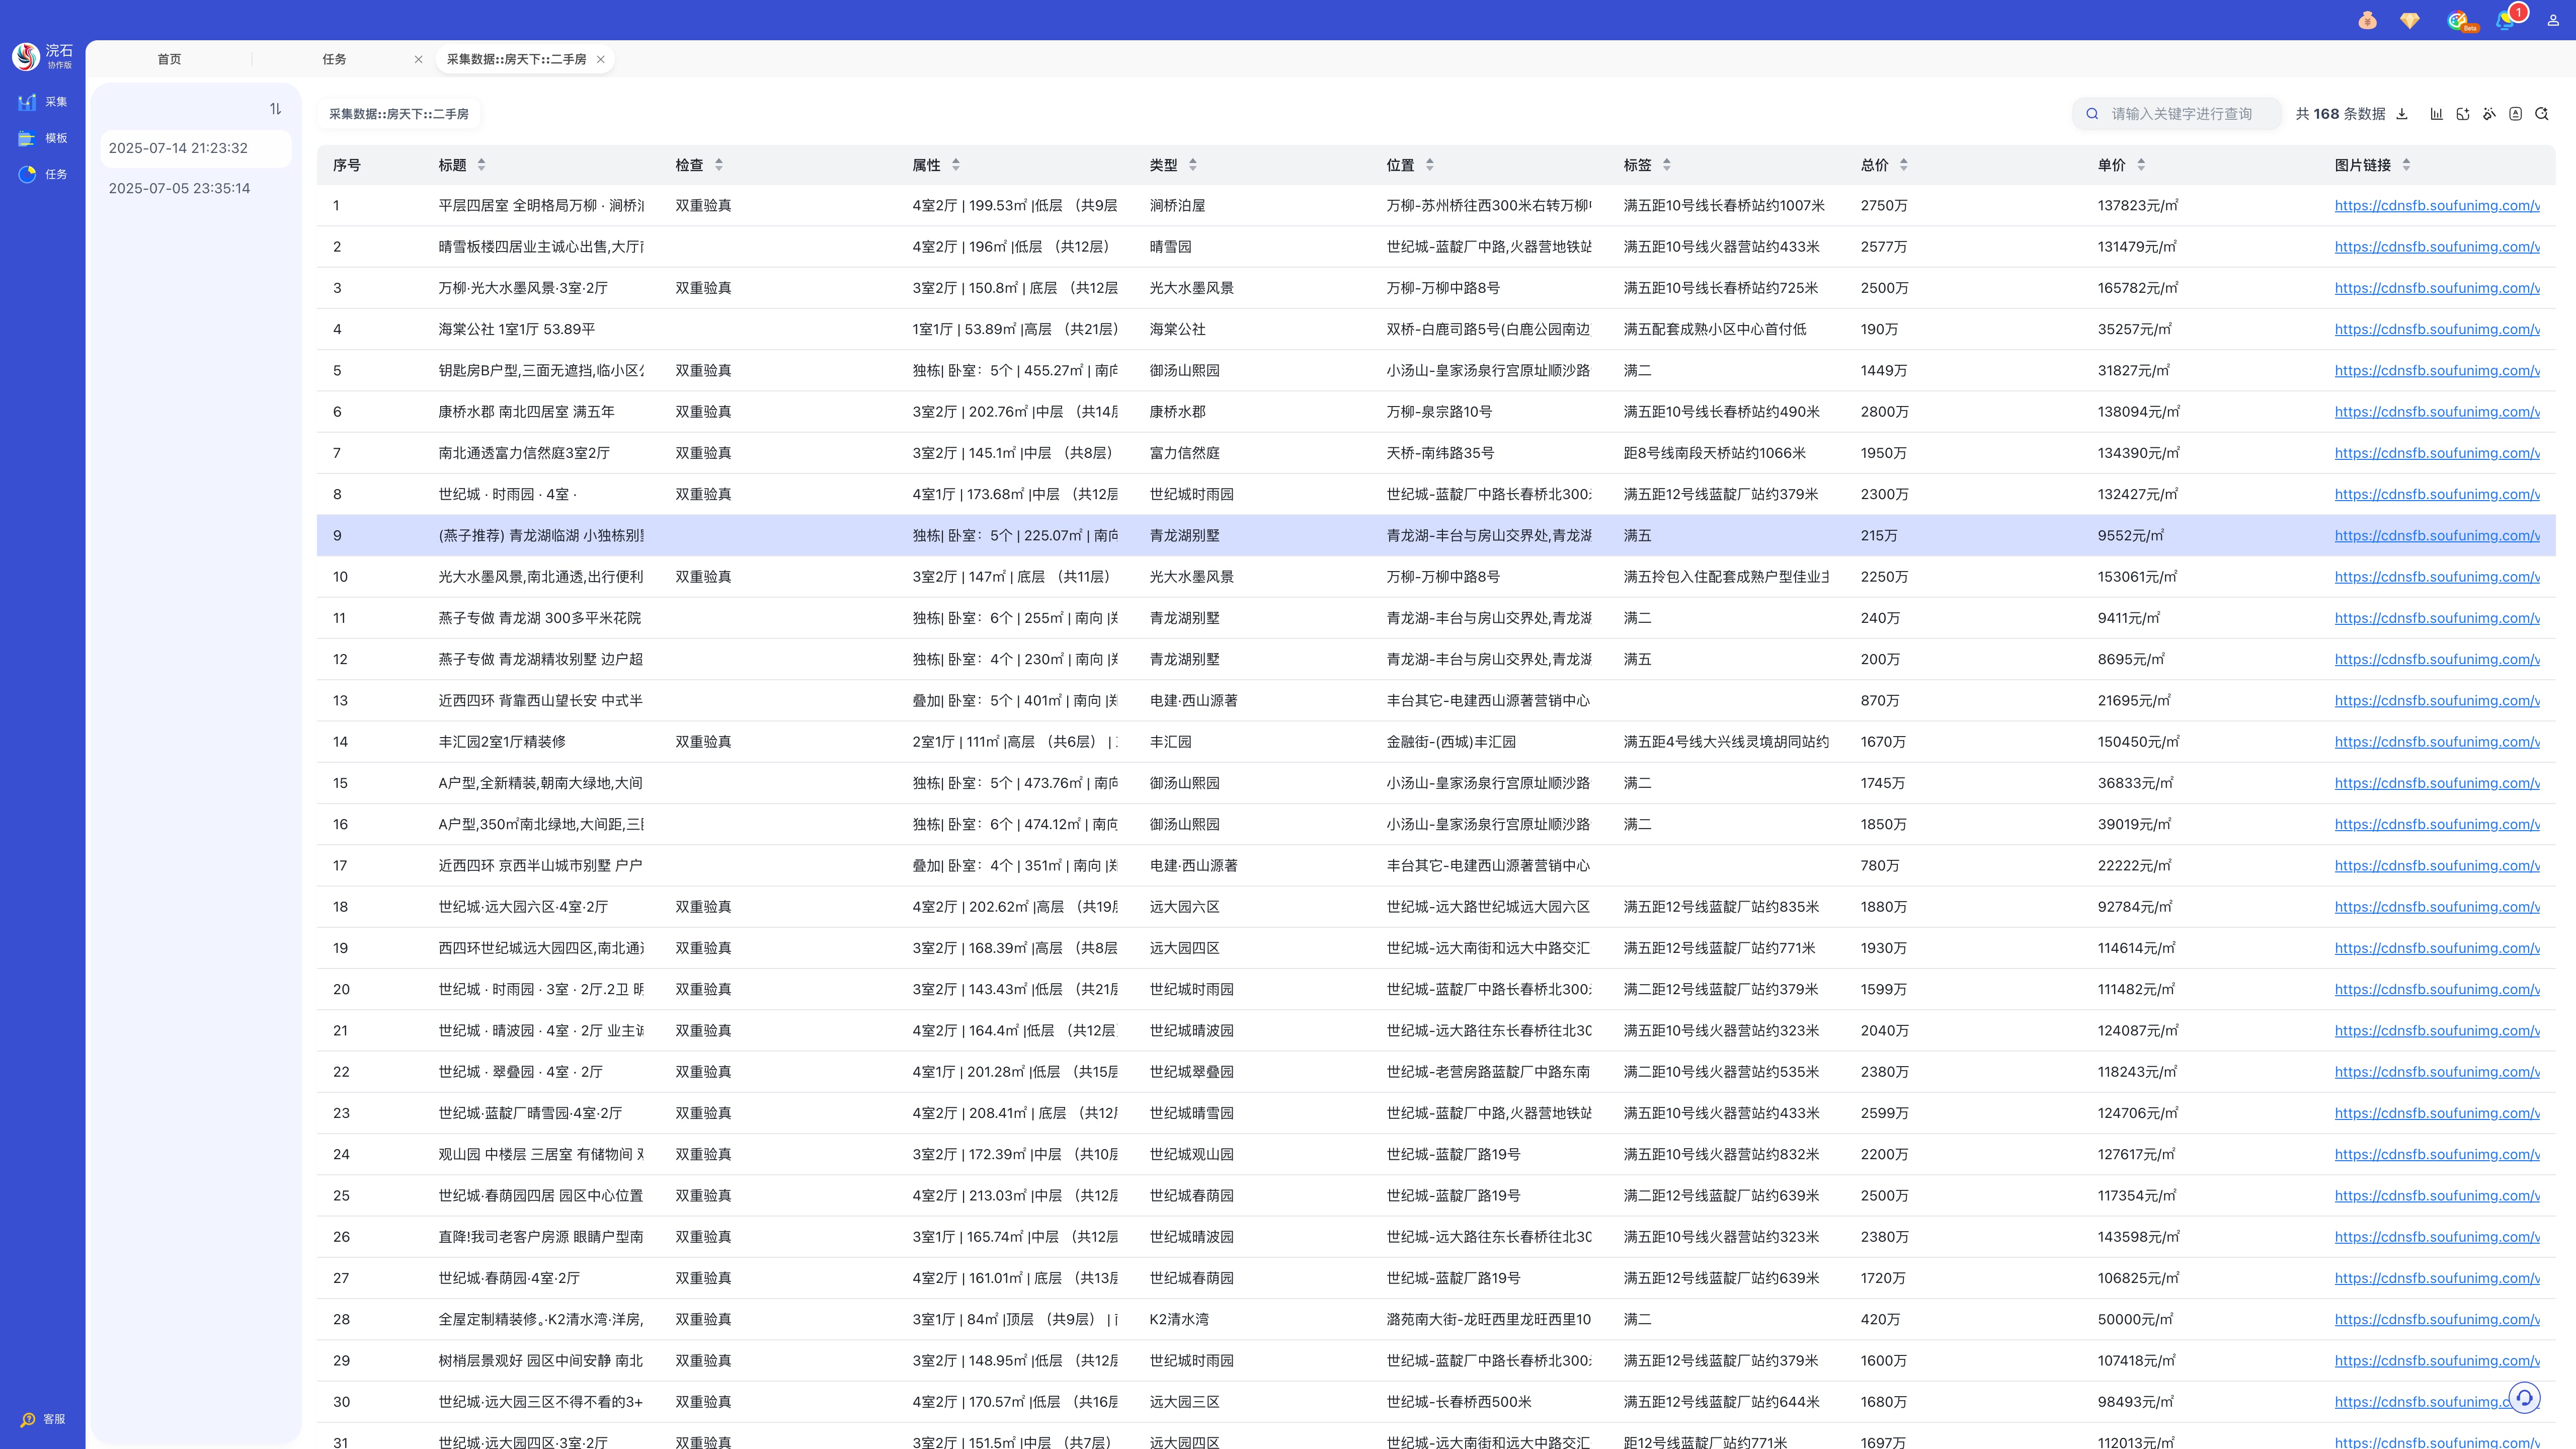Open the notifications icon with red badge
2576x1449 pixels.
2506,20
